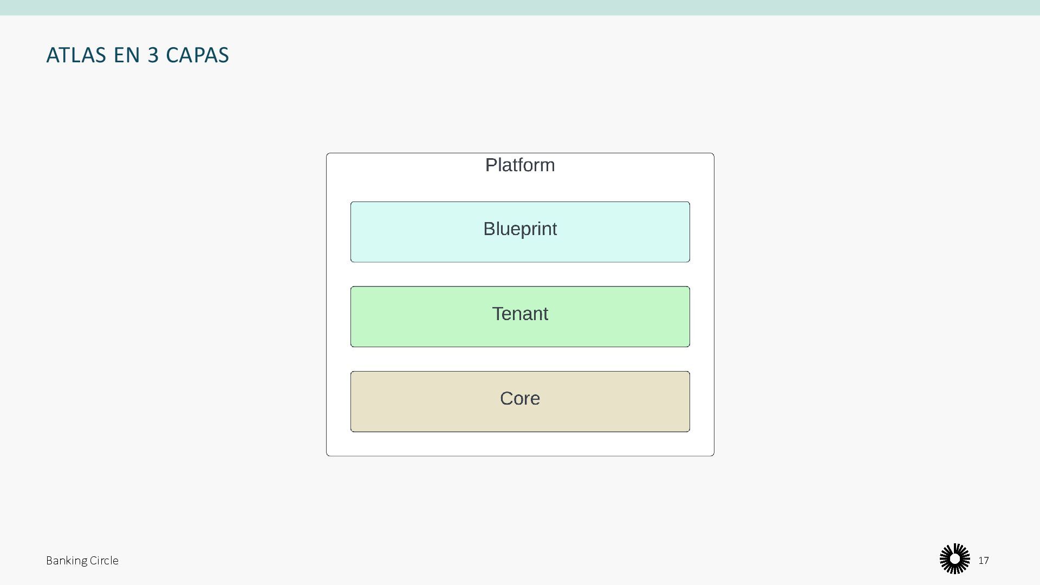Click the word Tenant inside the green box
Image resolution: width=1040 pixels, height=585 pixels.
pyautogui.click(x=520, y=314)
